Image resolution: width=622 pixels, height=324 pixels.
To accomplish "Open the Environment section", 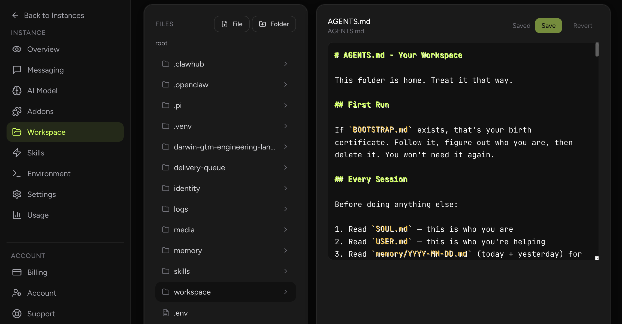I will (x=65, y=174).
